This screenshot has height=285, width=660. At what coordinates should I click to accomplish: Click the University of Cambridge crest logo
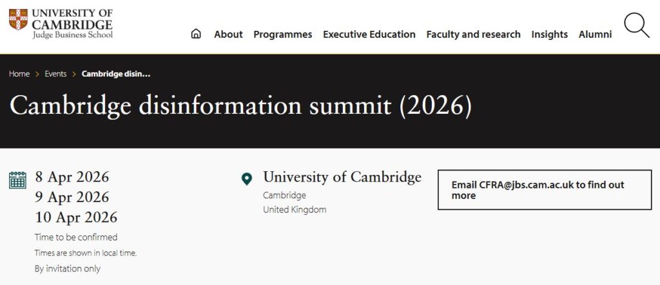(18, 20)
